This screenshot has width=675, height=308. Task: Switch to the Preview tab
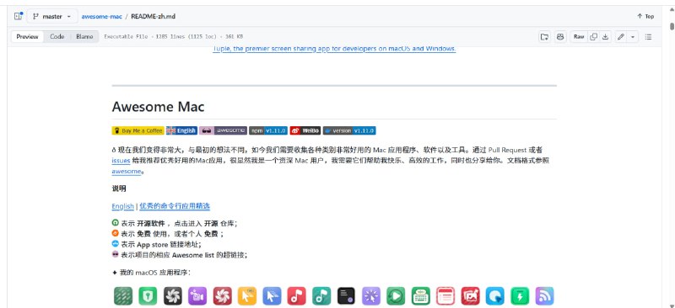[28, 37]
